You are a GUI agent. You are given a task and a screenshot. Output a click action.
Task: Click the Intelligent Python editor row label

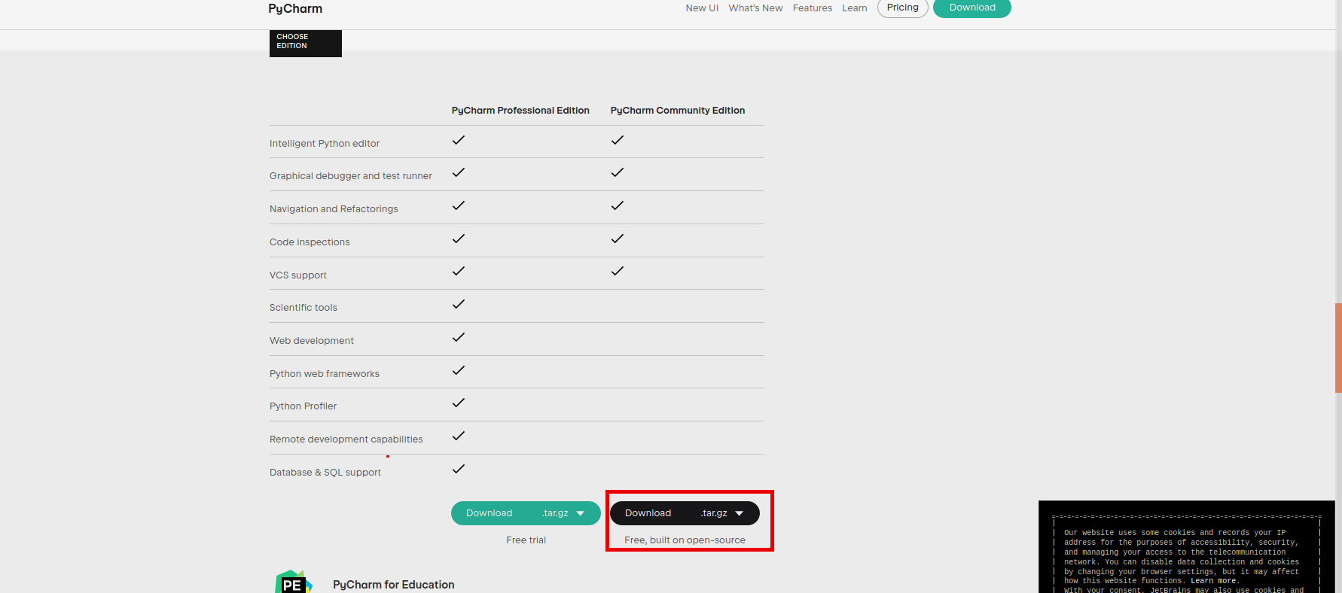click(x=325, y=144)
